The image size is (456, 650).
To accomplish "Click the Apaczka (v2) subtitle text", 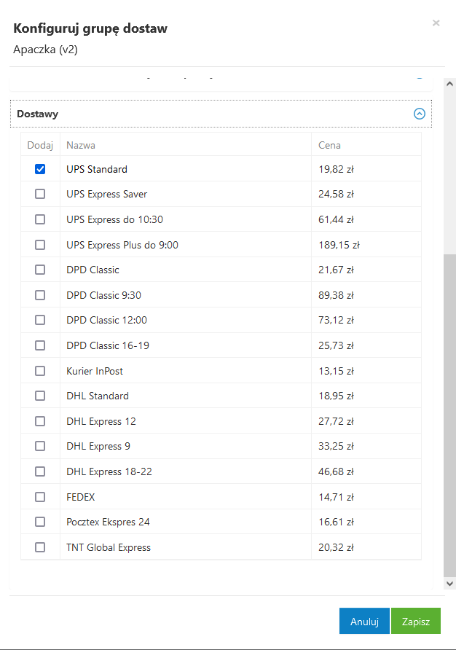I will click(46, 50).
